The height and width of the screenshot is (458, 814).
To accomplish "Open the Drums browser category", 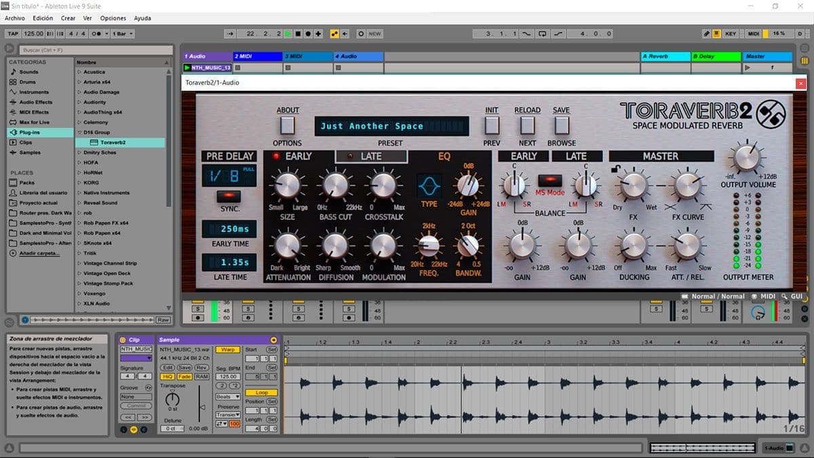I will (x=27, y=81).
